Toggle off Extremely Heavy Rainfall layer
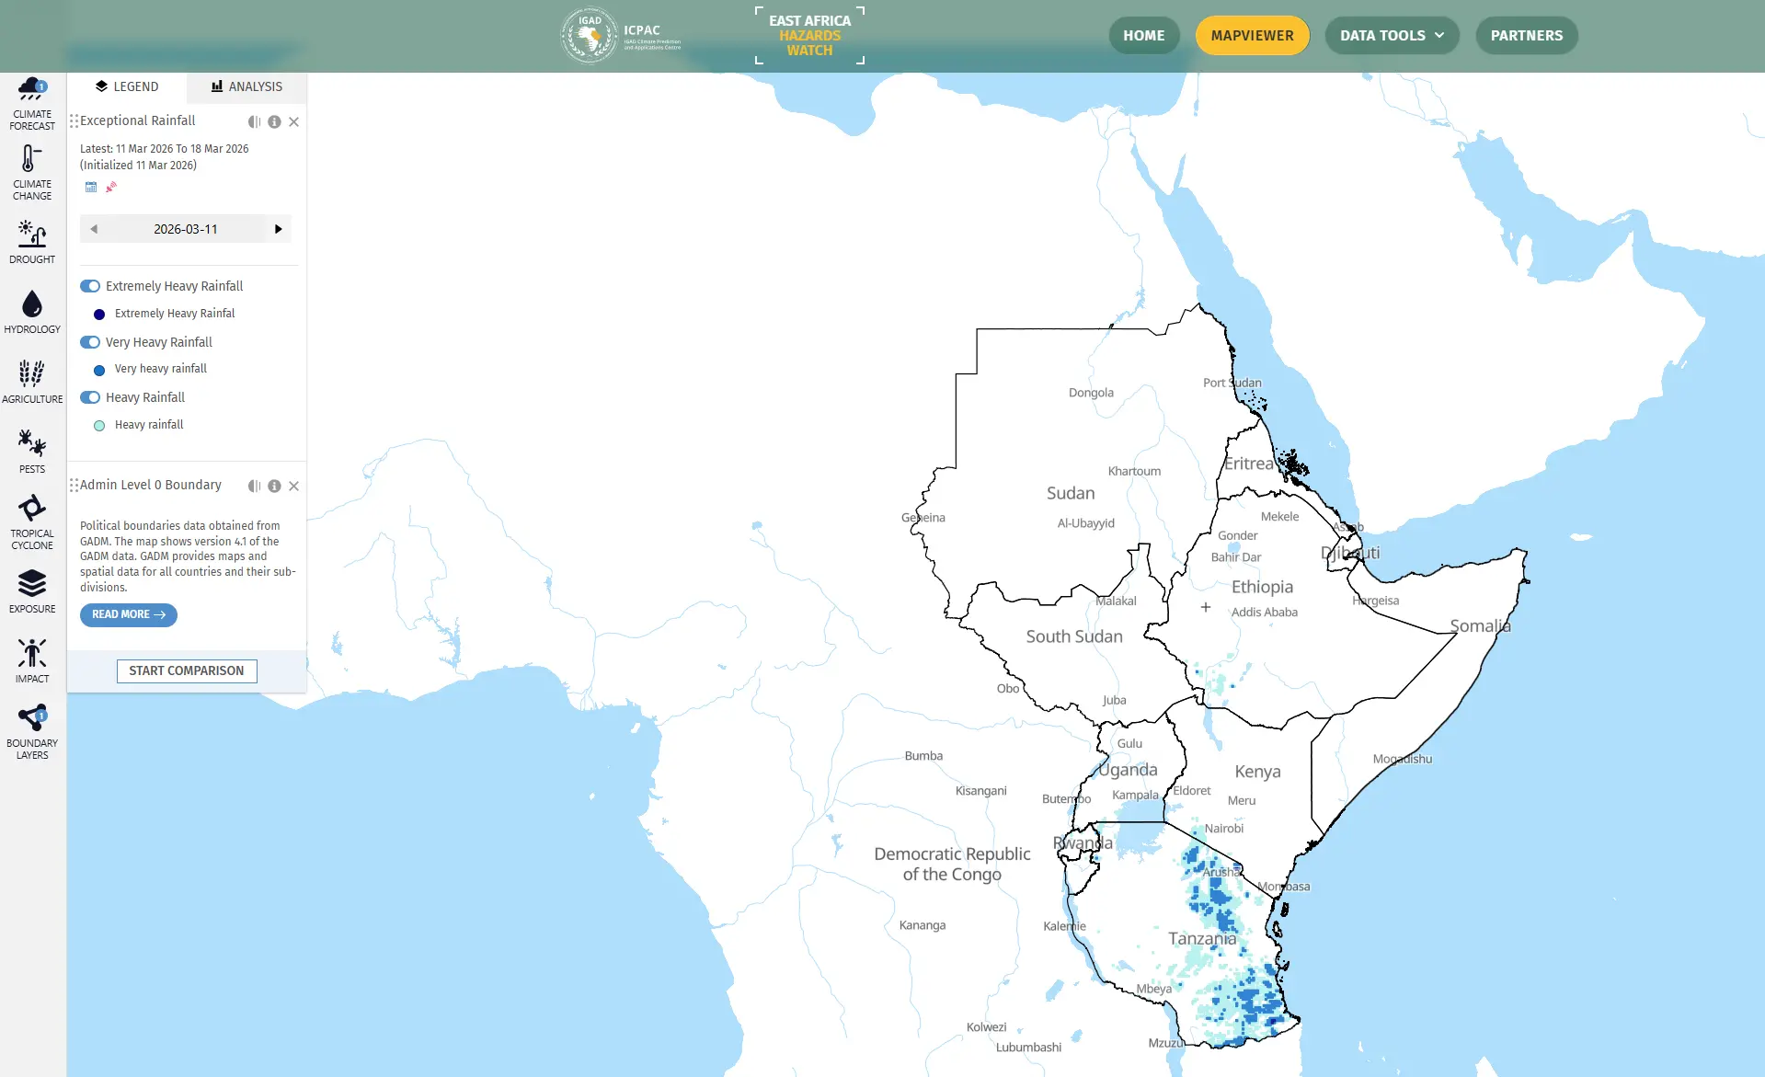 pos(90,286)
